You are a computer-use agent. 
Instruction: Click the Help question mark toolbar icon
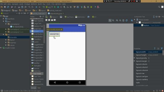pos(95,7)
